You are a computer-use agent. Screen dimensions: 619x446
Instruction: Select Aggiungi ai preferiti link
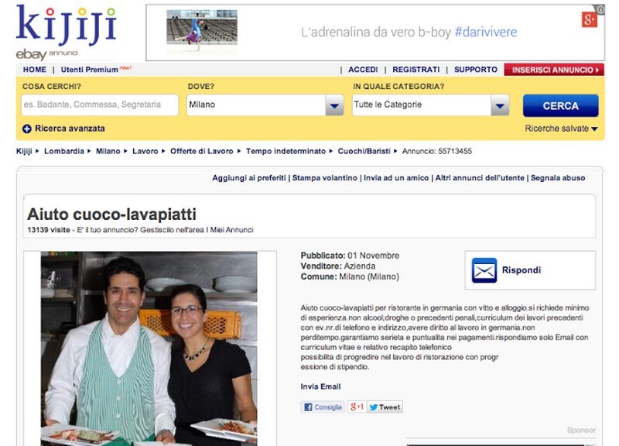[x=249, y=178]
